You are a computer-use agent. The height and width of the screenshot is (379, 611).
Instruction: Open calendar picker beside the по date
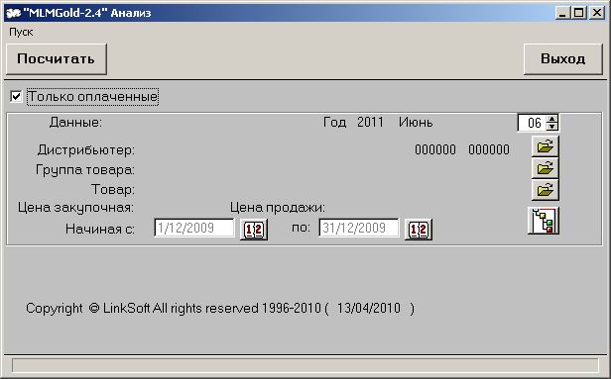pos(419,230)
